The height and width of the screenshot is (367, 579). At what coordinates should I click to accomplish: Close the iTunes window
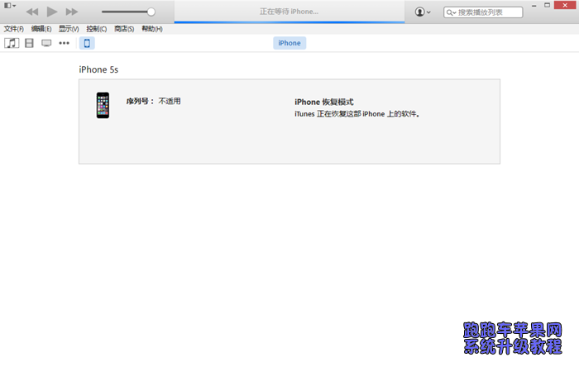pyautogui.click(x=565, y=5)
